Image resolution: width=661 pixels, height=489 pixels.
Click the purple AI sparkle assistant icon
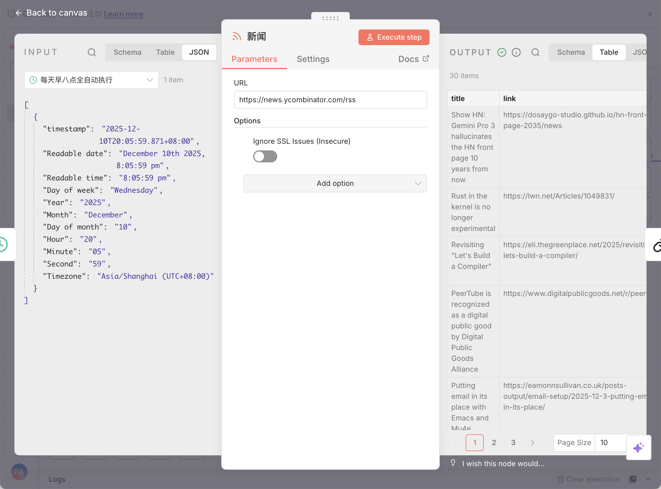pyautogui.click(x=638, y=447)
